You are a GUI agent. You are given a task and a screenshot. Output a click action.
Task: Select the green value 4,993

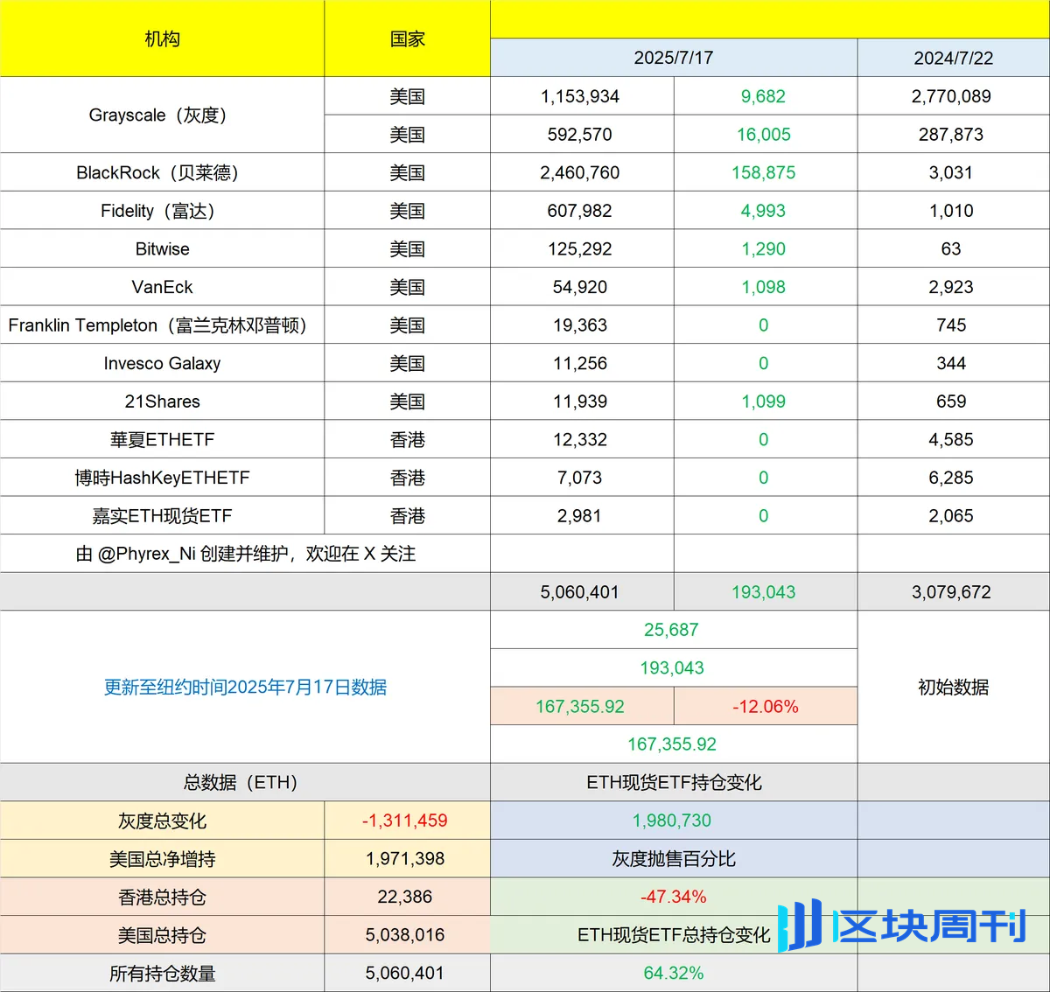point(764,211)
